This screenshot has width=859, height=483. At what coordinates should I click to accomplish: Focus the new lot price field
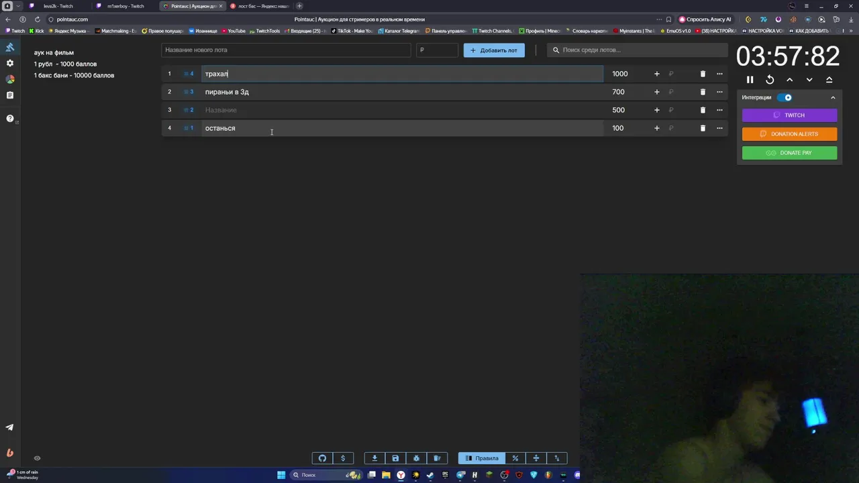(437, 50)
